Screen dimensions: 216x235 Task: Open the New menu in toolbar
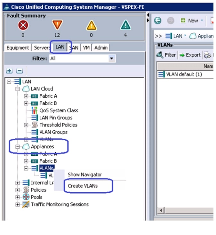[192, 20]
